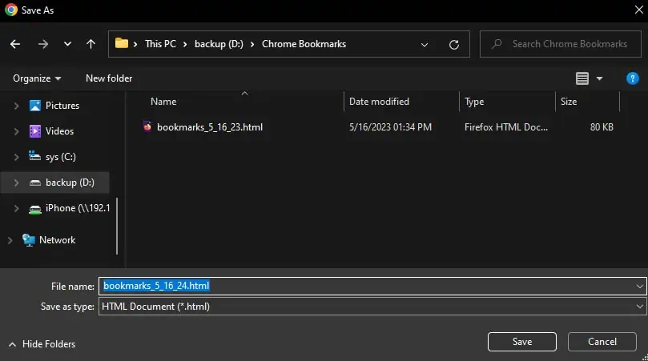Screen dimensions: 648x361
Task: Refresh the Chrome Bookmarks folder
Action: click(x=454, y=44)
